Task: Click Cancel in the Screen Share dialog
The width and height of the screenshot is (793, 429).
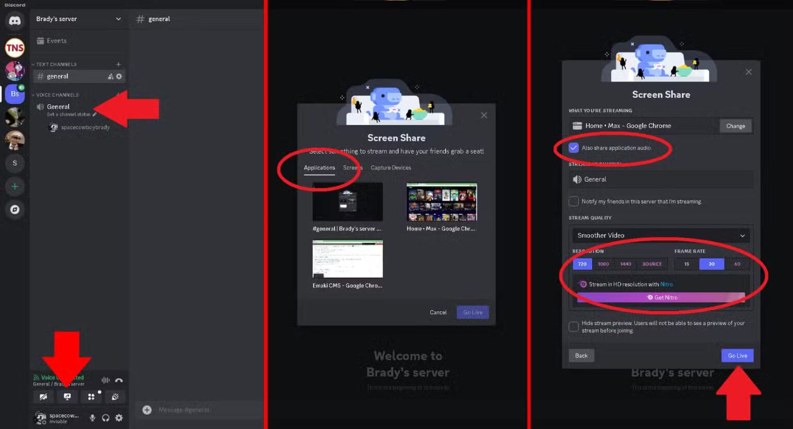Action: [438, 312]
